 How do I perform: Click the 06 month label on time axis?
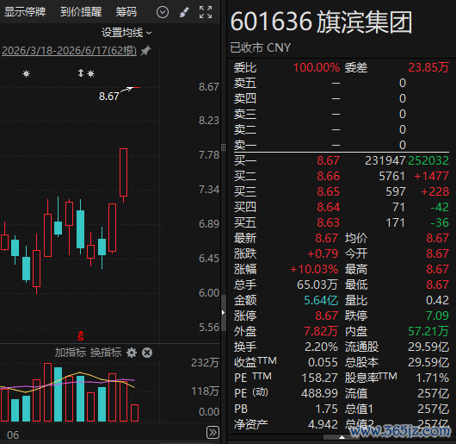pos(13,435)
